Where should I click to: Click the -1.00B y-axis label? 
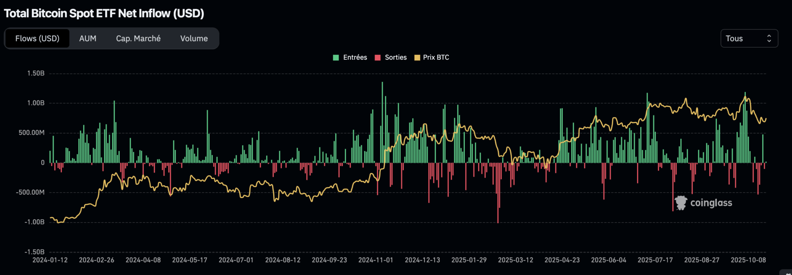35,222
